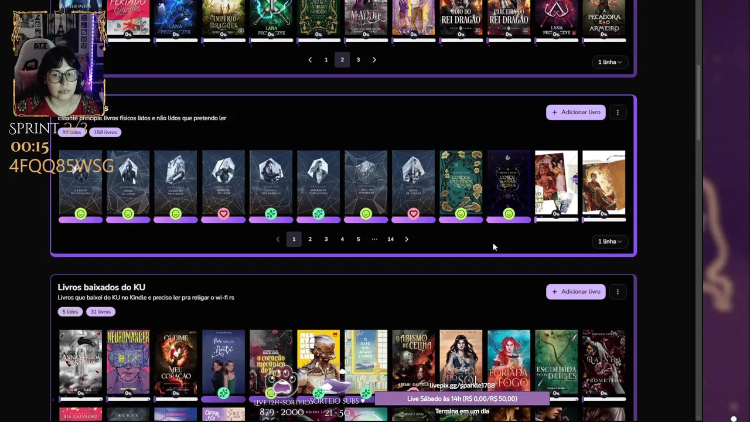Filter main shelf by '158 livros' tag
The image size is (750, 422).
point(105,132)
